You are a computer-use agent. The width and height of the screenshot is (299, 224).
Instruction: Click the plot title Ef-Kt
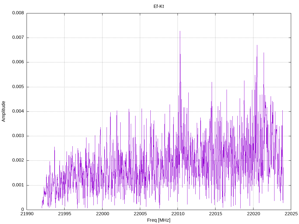(x=159, y=6)
